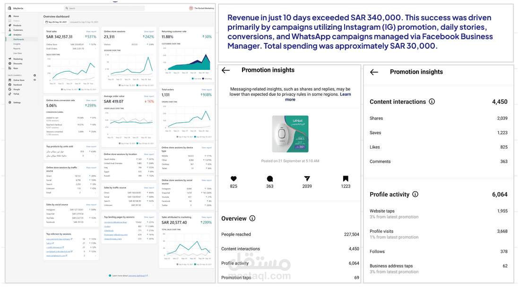This screenshot has height=287, width=519.
Task: Open Insights under Analytics
Action: click(17, 44)
